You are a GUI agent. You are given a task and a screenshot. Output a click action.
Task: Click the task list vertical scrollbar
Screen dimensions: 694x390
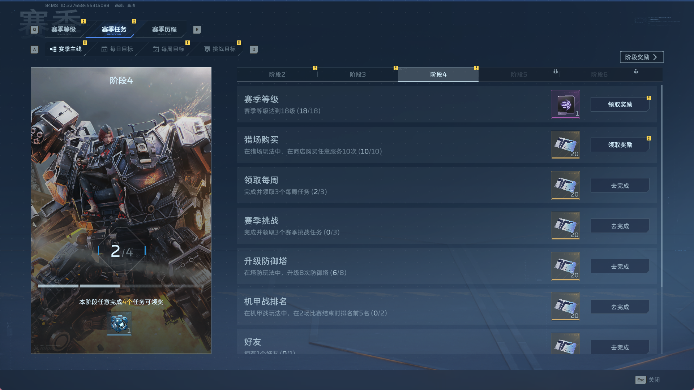point(661,186)
